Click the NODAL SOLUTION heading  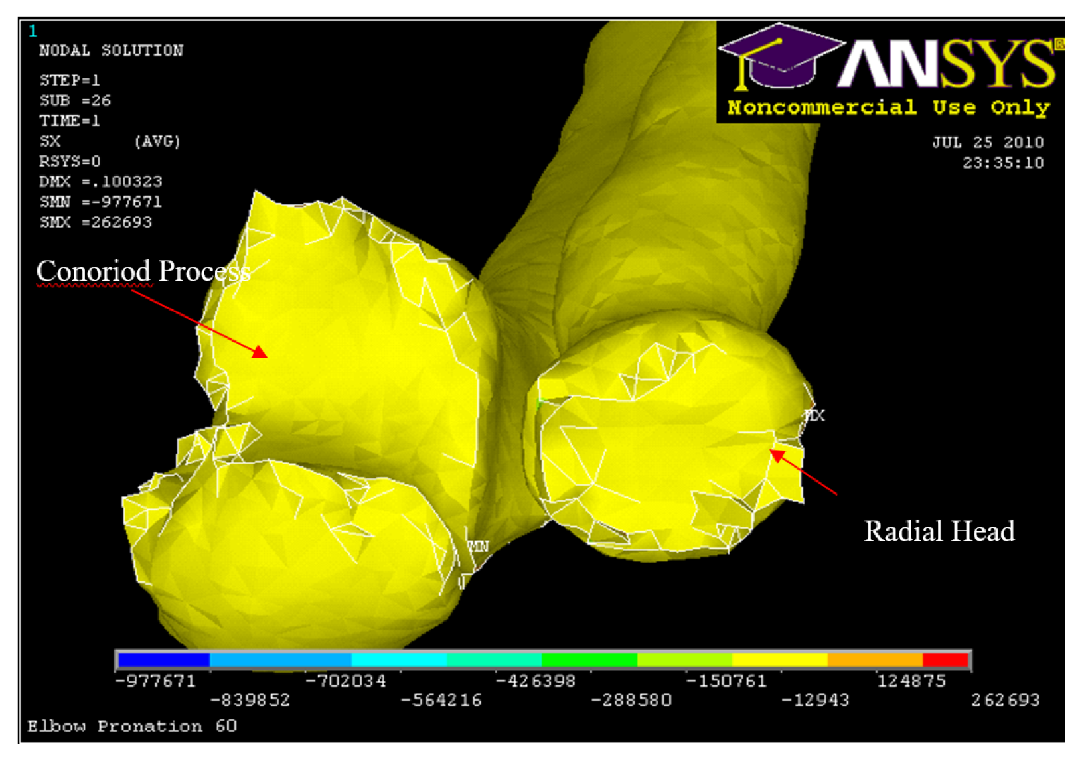[111, 50]
